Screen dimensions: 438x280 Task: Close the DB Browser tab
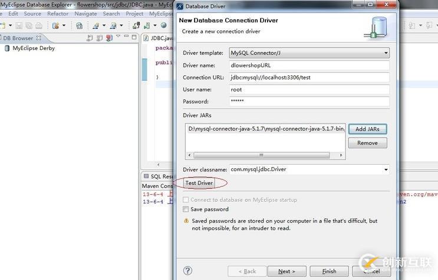coord(38,38)
